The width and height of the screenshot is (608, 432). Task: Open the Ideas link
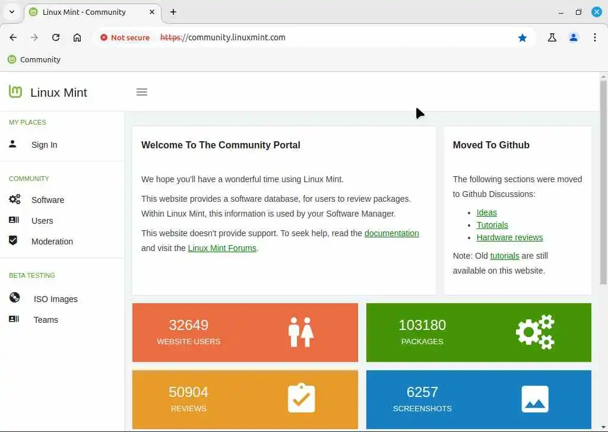(x=487, y=212)
